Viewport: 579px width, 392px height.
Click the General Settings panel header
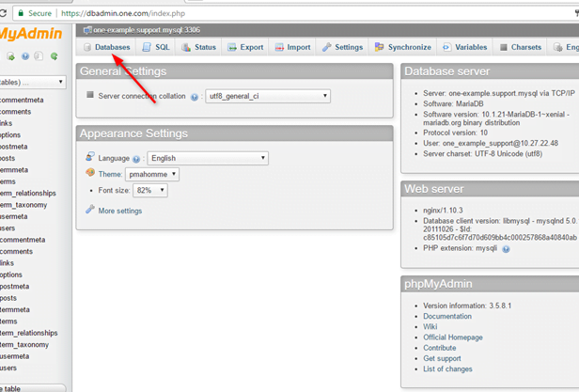pyautogui.click(x=234, y=71)
